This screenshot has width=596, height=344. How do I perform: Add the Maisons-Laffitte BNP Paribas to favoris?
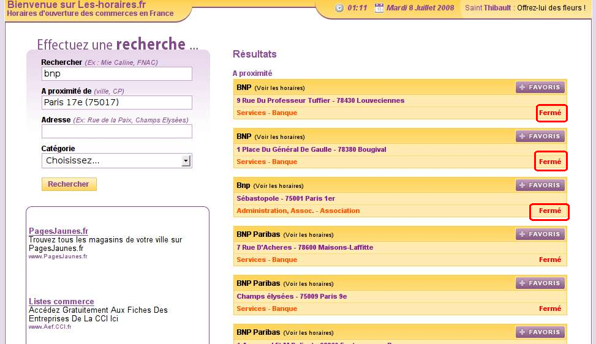pos(540,234)
